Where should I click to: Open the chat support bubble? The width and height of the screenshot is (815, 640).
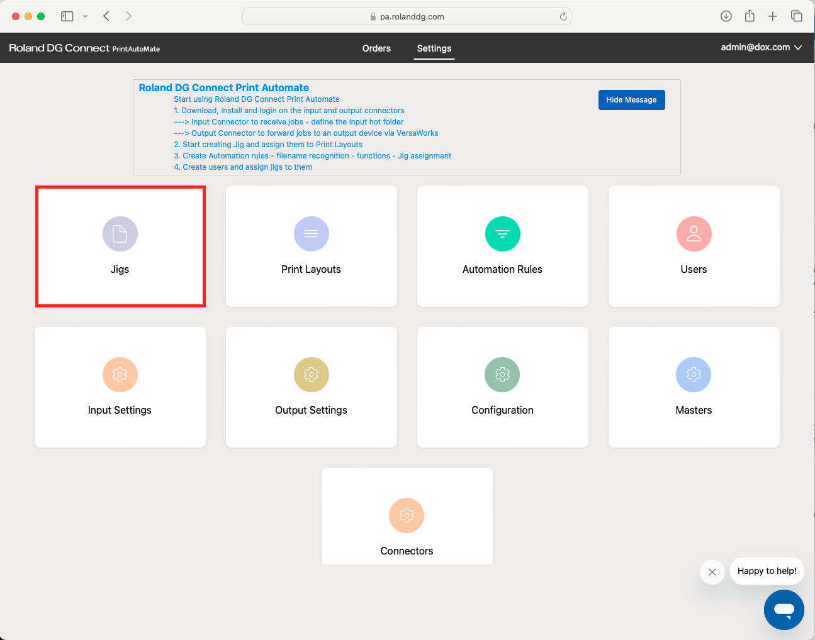click(x=784, y=610)
